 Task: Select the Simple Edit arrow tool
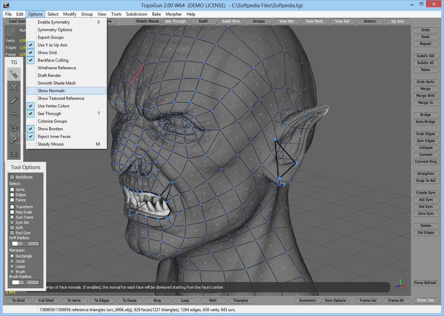pos(14,74)
